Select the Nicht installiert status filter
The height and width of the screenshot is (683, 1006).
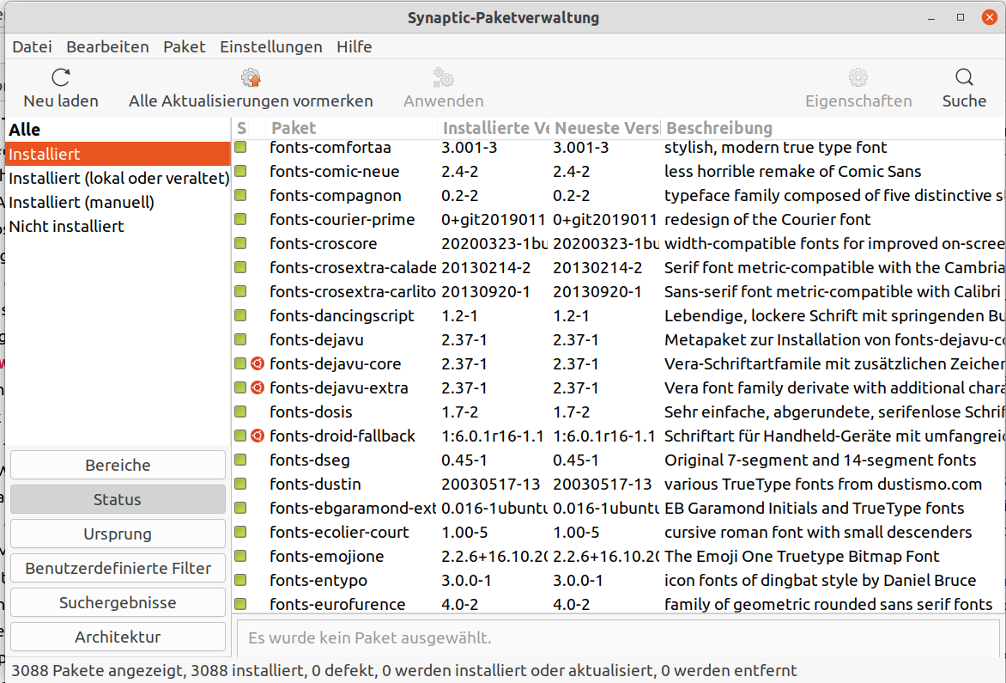67,227
